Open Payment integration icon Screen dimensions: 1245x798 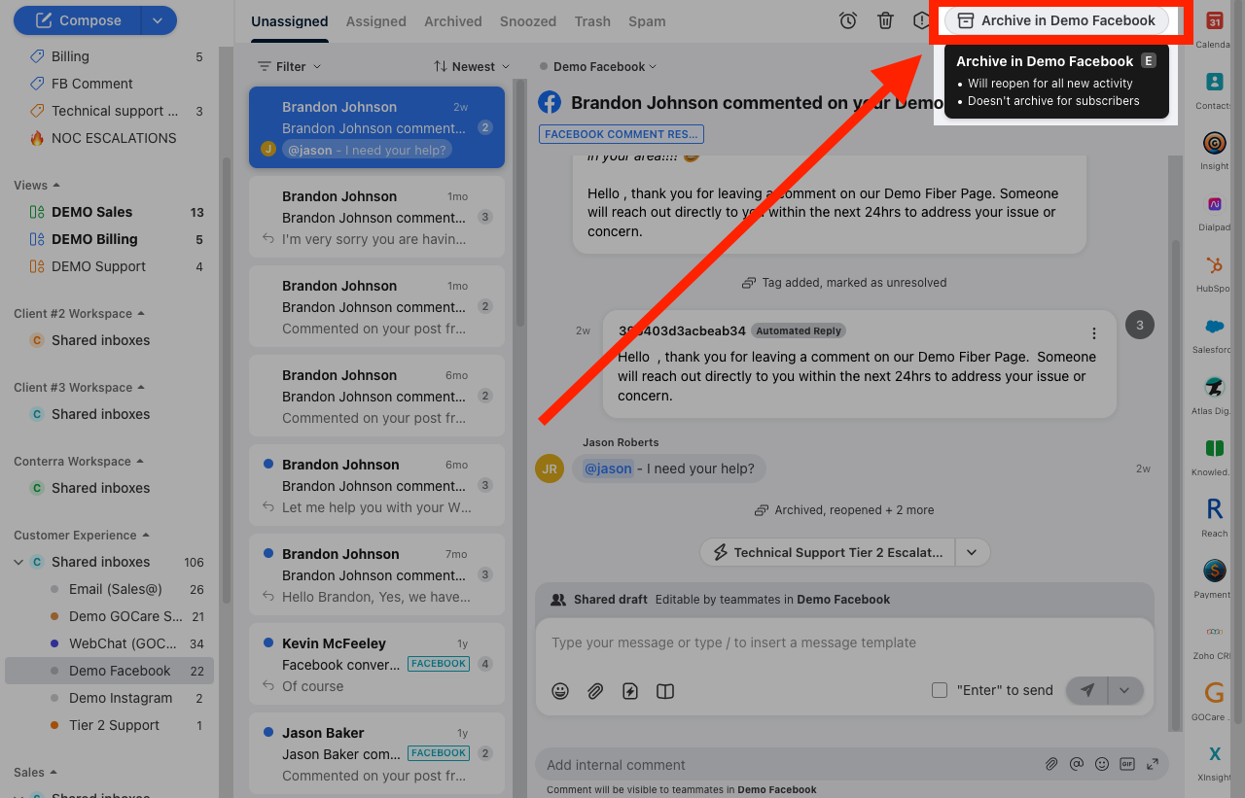(1214, 571)
